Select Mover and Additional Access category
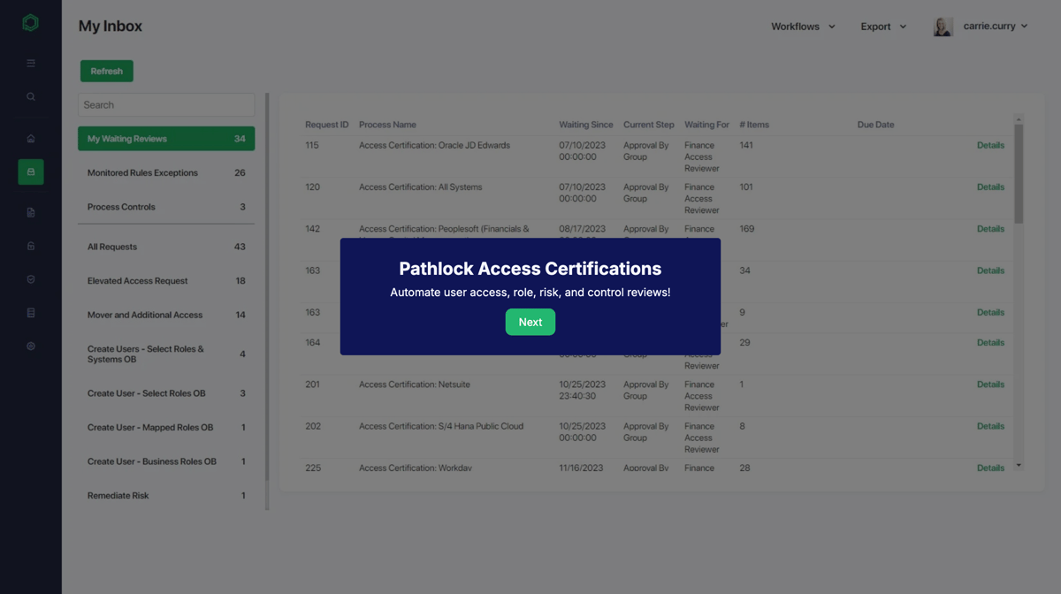The height and width of the screenshot is (594, 1061). coord(166,315)
